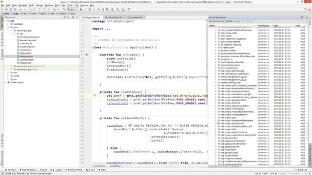Click the Project vertical tool window tab
The height and width of the screenshot is (175, 312).
point(2,22)
